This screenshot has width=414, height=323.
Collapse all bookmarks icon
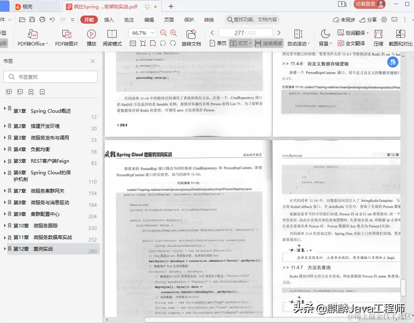(20, 92)
